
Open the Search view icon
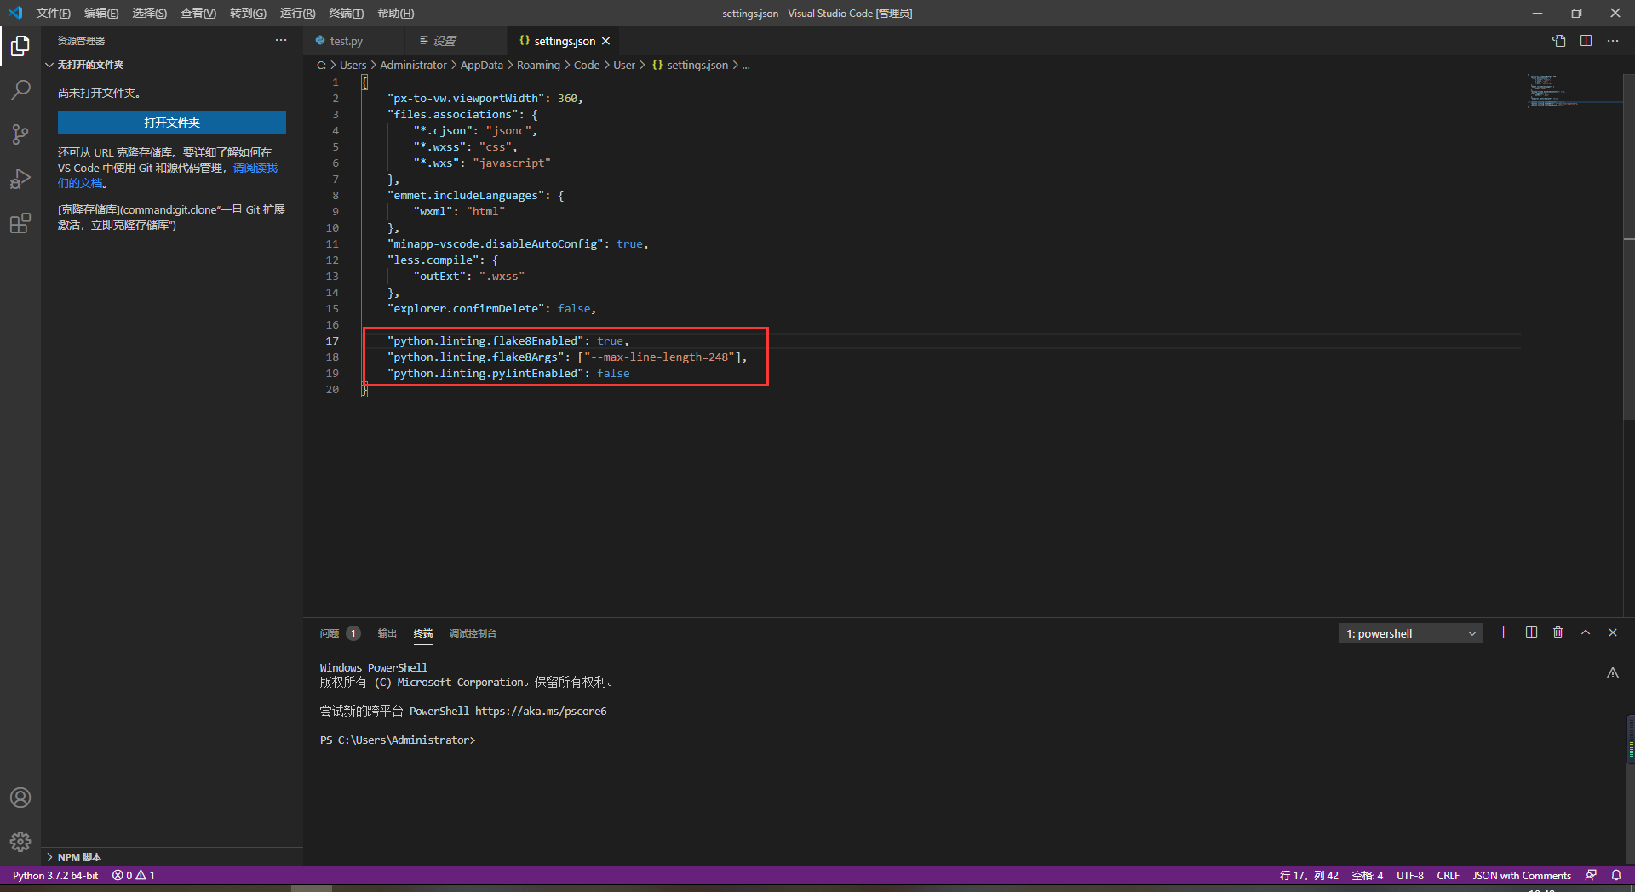pyautogui.click(x=20, y=89)
